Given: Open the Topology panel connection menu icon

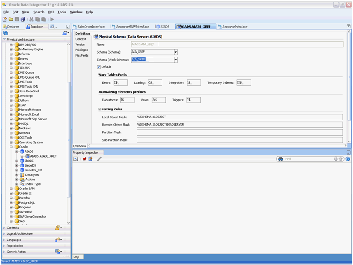Looking at the screenshot, I should tap(65, 33).
